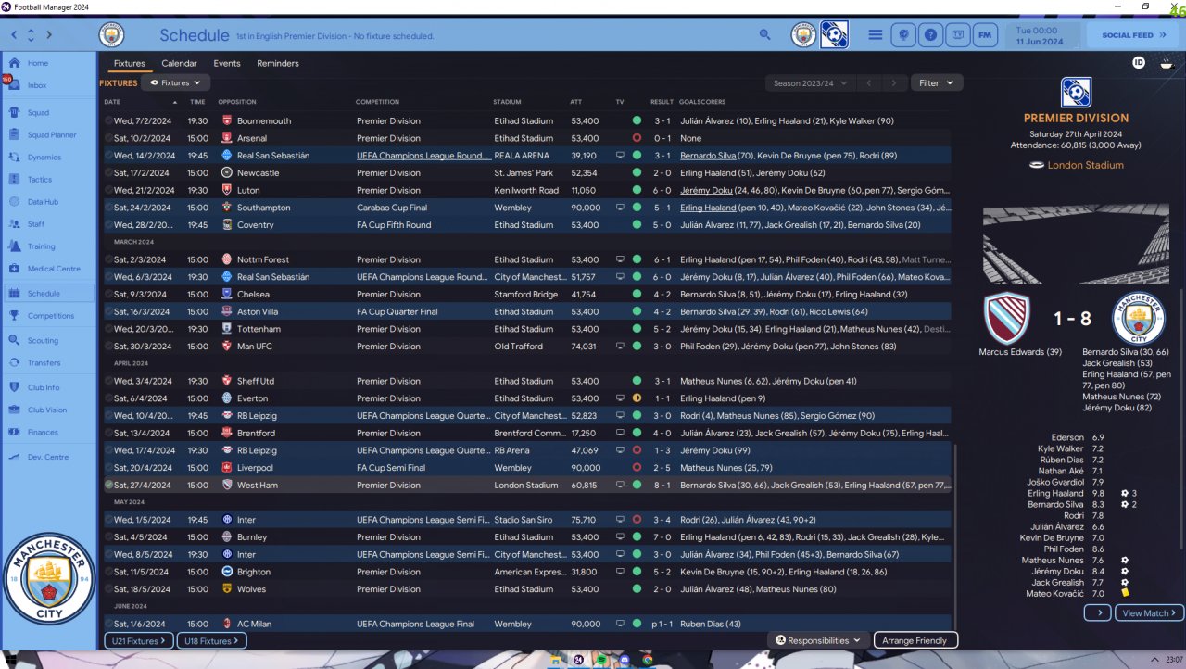This screenshot has width=1186, height=669.
Task: Open the U18 Fixtures button
Action: point(211,640)
